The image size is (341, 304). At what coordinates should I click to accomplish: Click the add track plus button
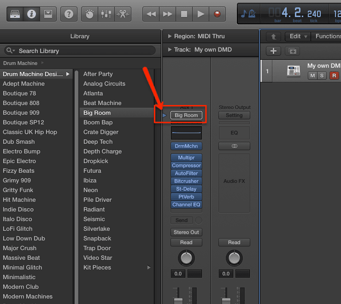tap(273, 51)
